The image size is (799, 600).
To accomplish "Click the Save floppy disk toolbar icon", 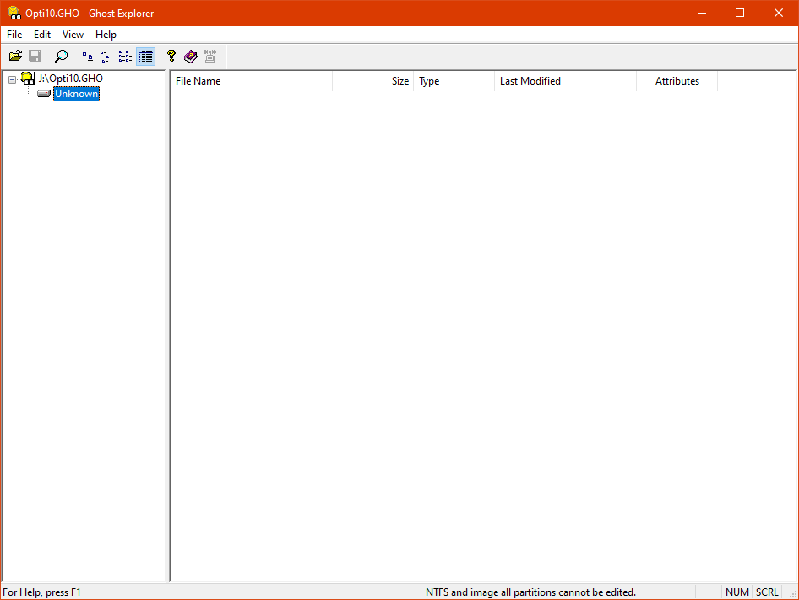I will pyautogui.click(x=35, y=56).
